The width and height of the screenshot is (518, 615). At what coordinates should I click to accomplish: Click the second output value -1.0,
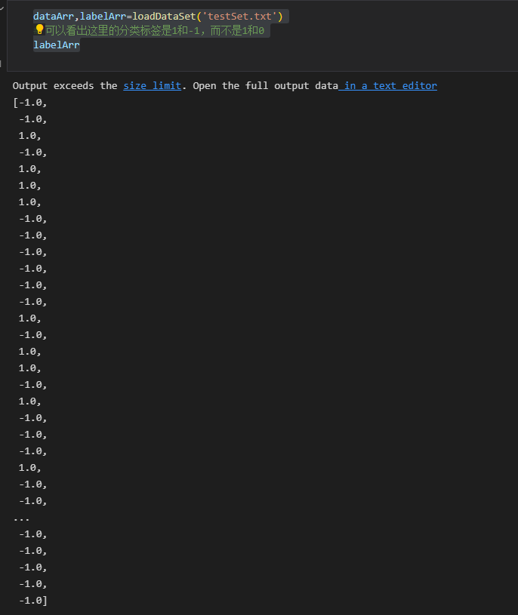click(33, 119)
